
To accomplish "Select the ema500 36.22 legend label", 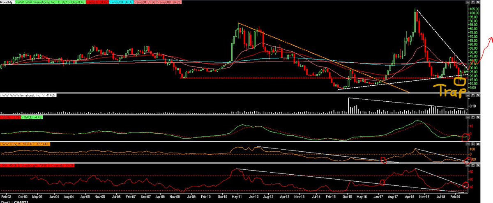I will (x=170, y=2).
